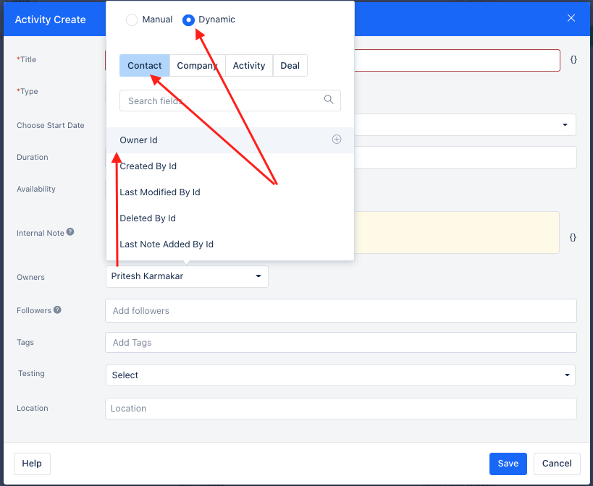Open the Testing Select dropdown
The width and height of the screenshot is (593, 486).
click(x=340, y=375)
